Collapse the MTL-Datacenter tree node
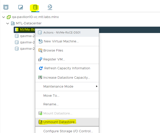The image size is (160, 133). point(8,24)
